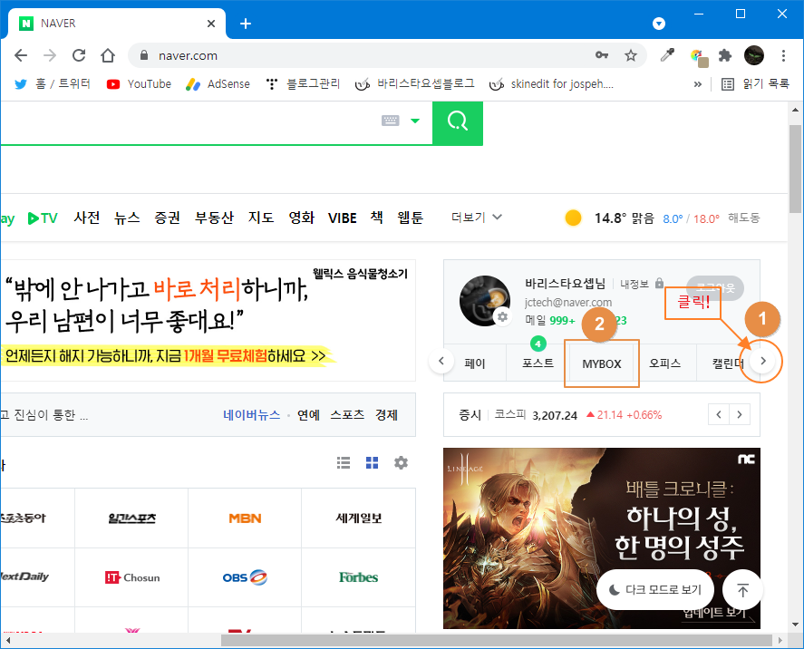Screen dimensions: 804x649
Task: Click next arrow in service shortcuts
Action: (x=763, y=361)
